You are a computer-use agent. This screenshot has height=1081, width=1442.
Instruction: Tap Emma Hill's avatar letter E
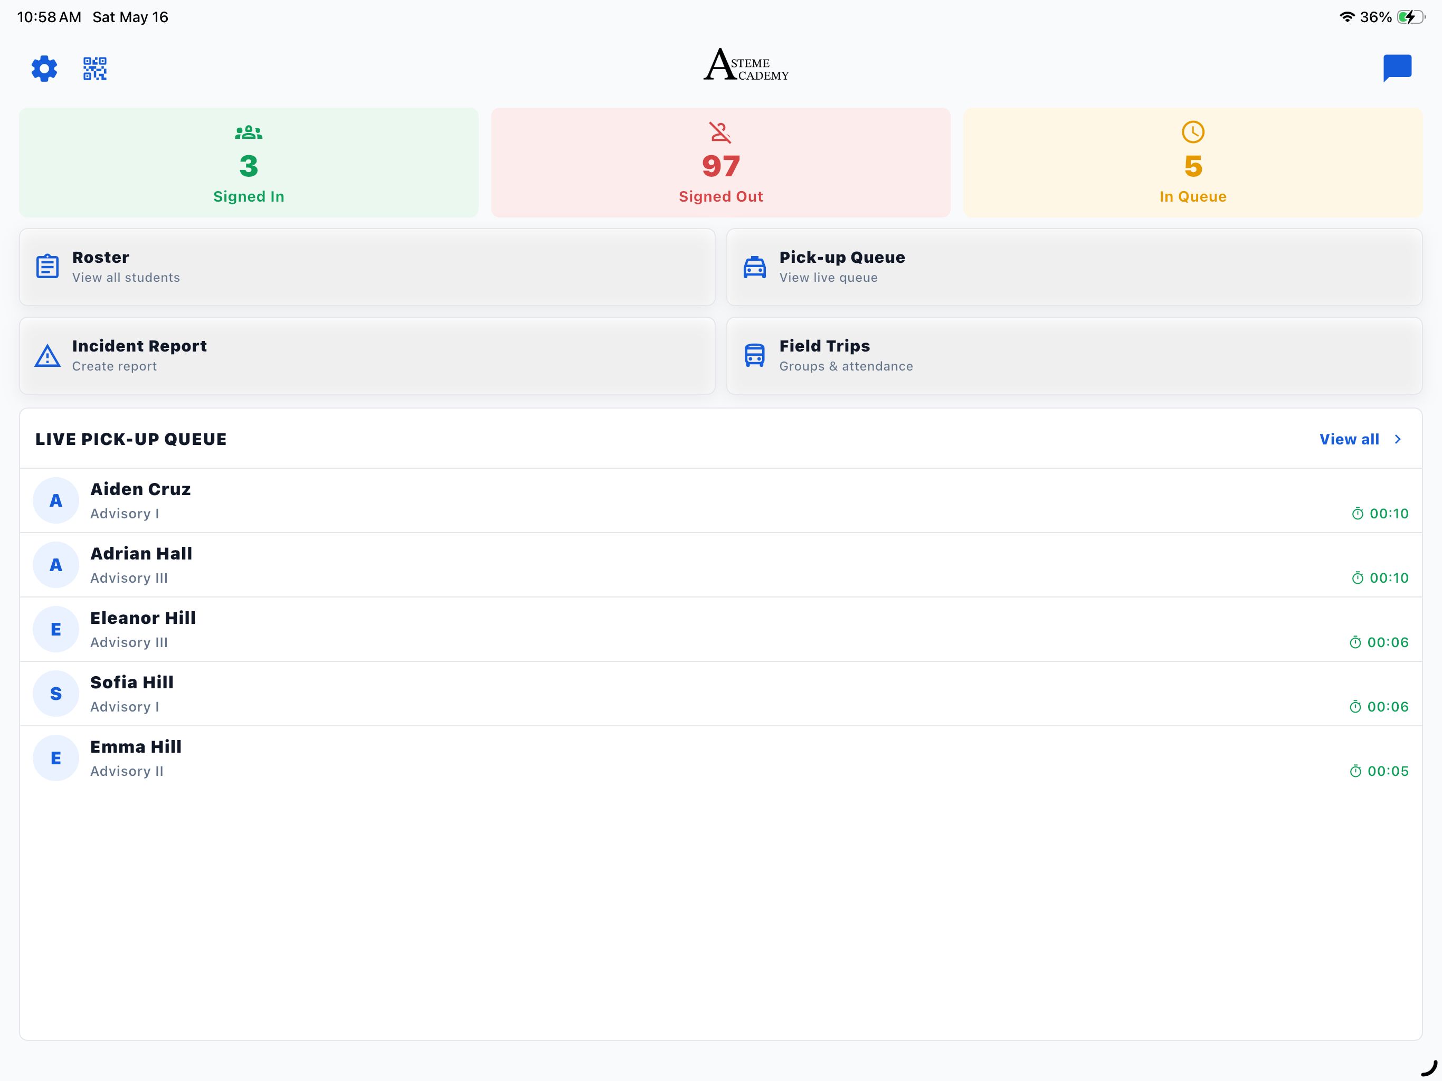click(x=56, y=758)
